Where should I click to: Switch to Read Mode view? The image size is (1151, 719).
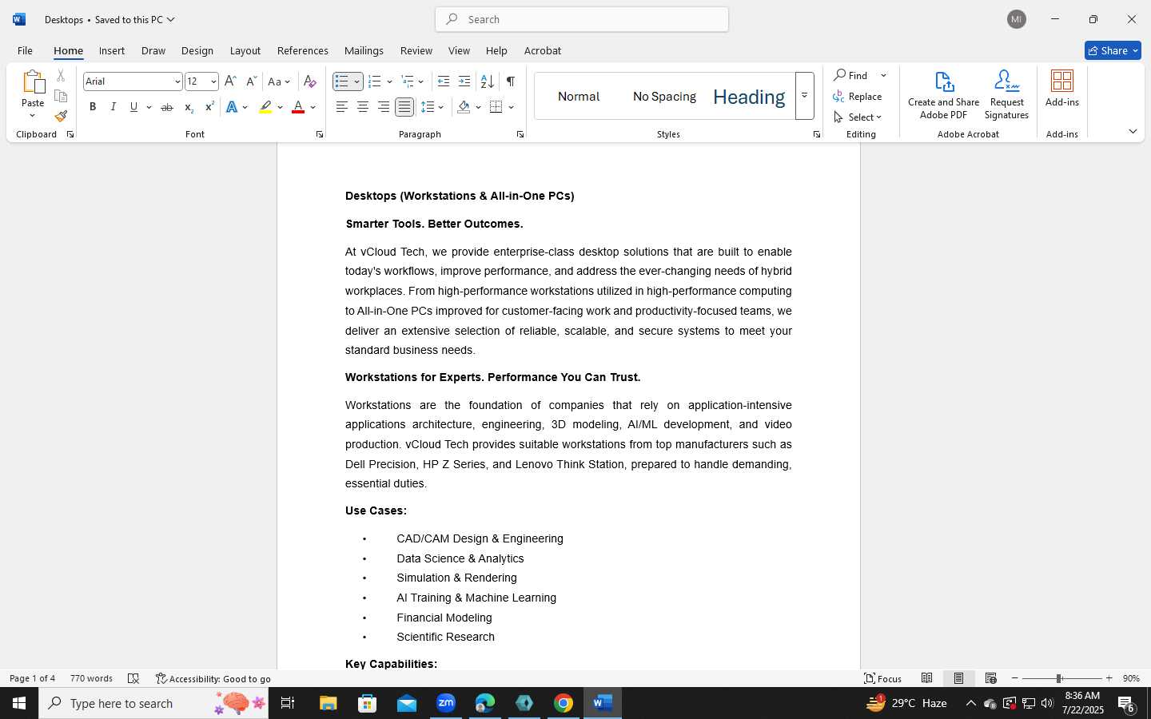point(926,678)
